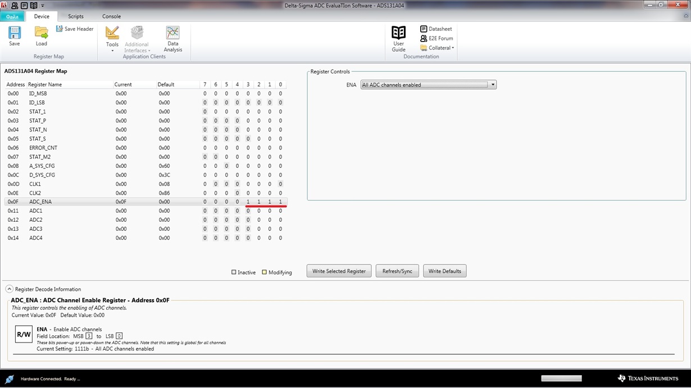Toggle the Inactive legend checkbox
Image resolution: width=691 pixels, height=388 pixels.
tap(234, 272)
